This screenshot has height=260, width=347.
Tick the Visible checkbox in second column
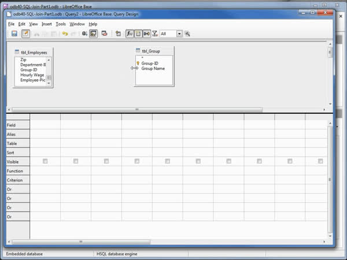[76, 161]
